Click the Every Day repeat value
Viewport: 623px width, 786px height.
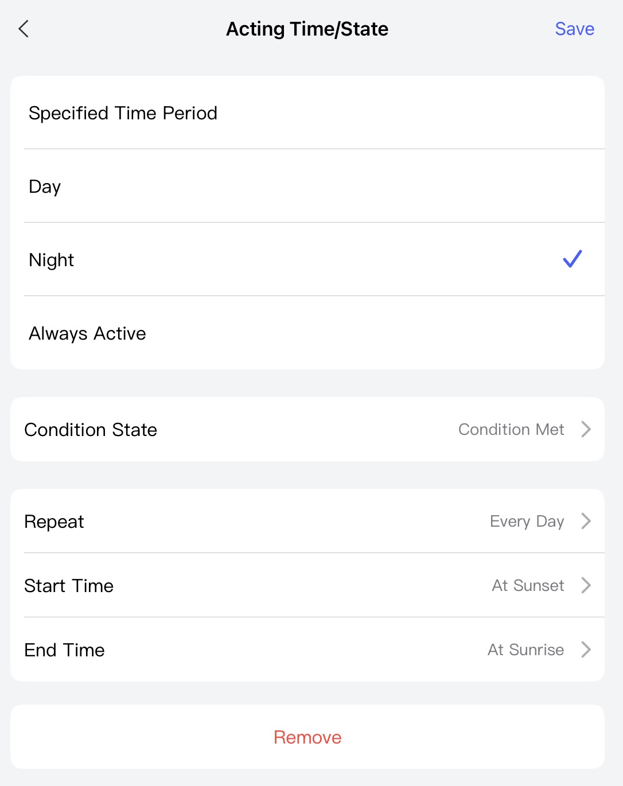point(527,521)
